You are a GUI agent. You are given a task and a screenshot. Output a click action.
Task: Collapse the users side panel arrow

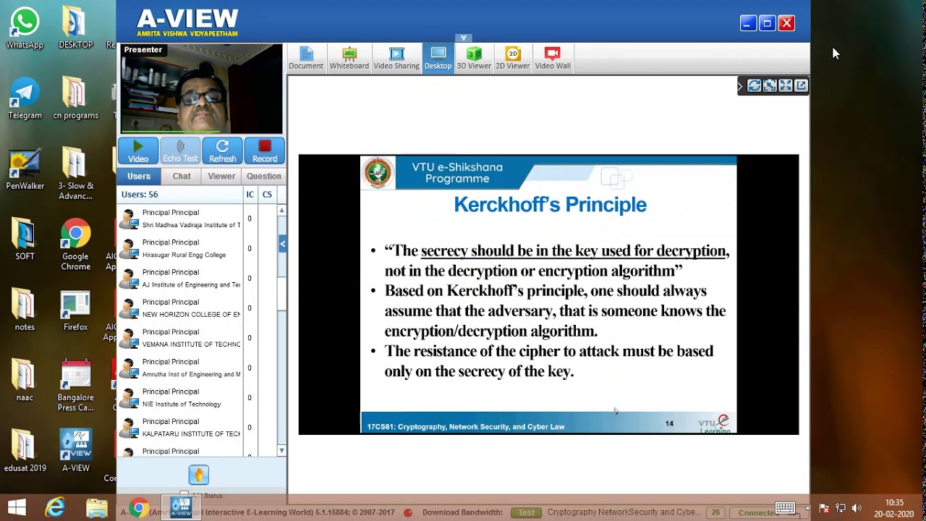[283, 244]
